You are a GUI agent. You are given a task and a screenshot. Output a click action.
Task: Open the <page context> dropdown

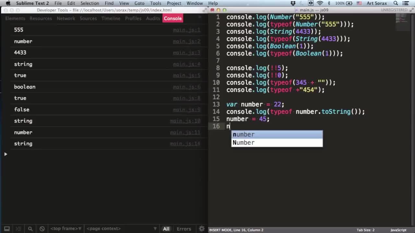[x=122, y=228]
